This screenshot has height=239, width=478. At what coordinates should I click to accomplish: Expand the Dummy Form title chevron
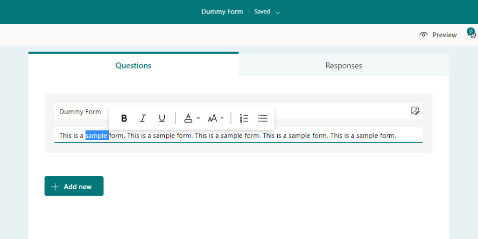coord(278,13)
